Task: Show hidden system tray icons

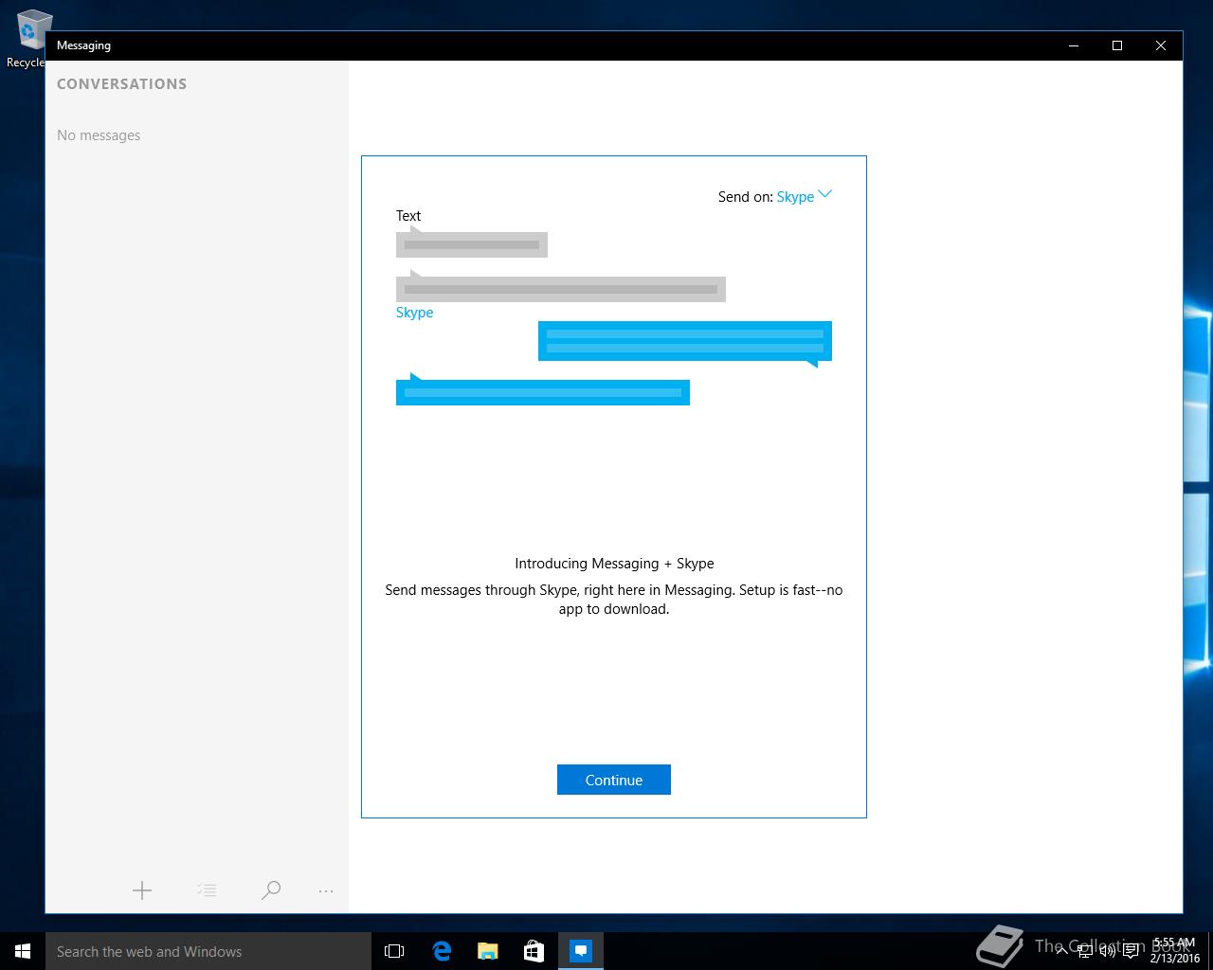Action: tap(1061, 951)
